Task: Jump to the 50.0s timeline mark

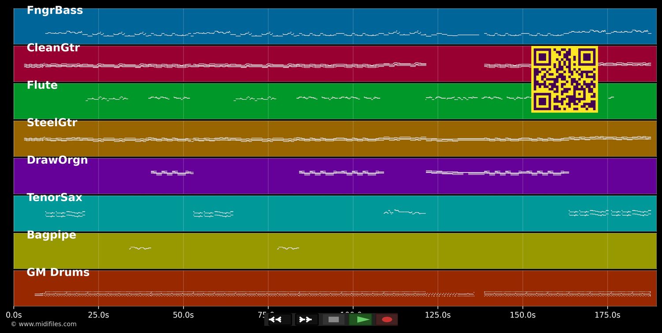Action: coord(183,315)
